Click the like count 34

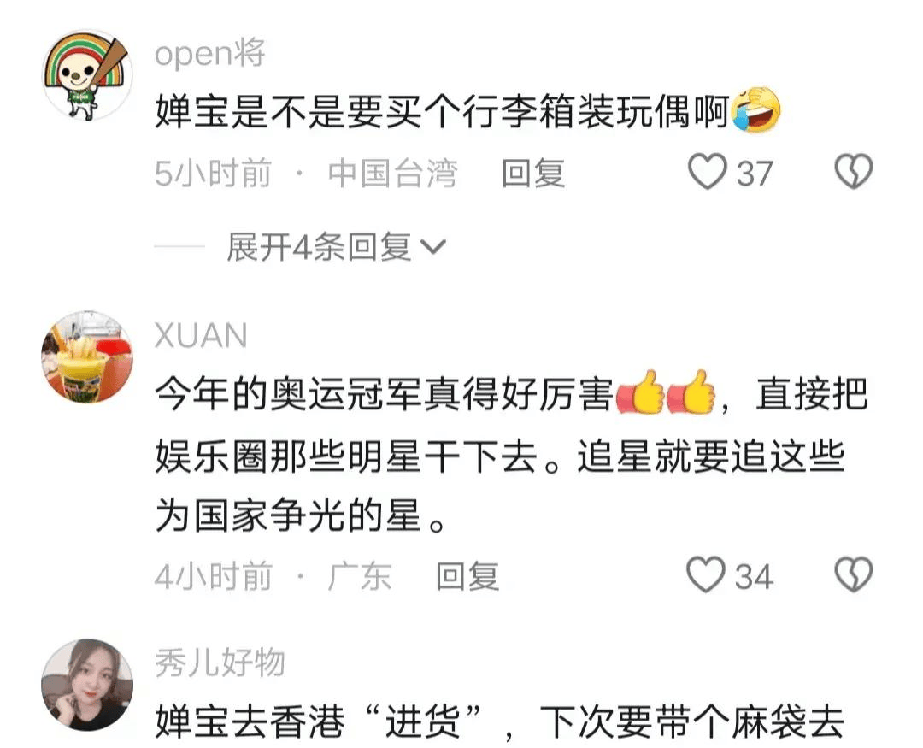point(754,577)
